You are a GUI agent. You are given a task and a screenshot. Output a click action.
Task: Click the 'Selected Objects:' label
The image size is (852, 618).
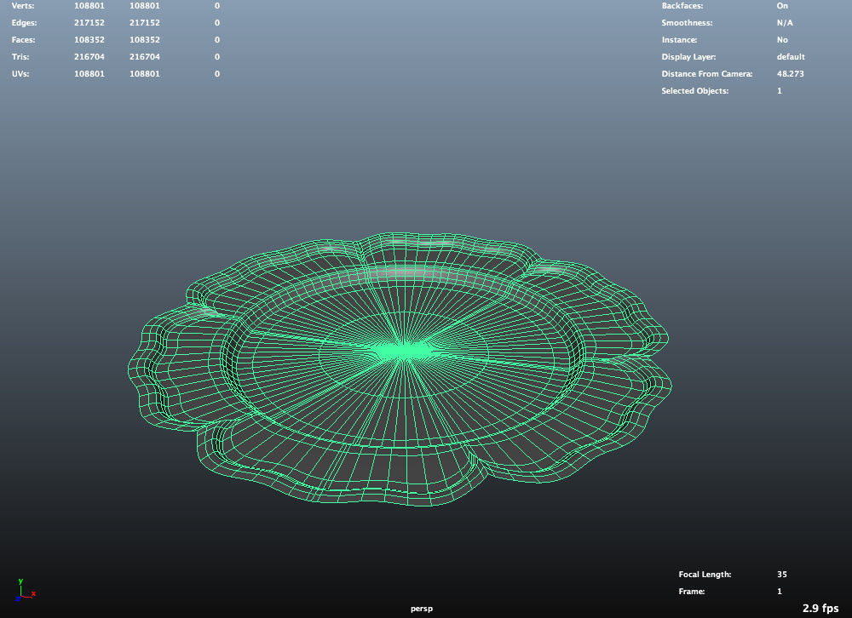coord(695,91)
